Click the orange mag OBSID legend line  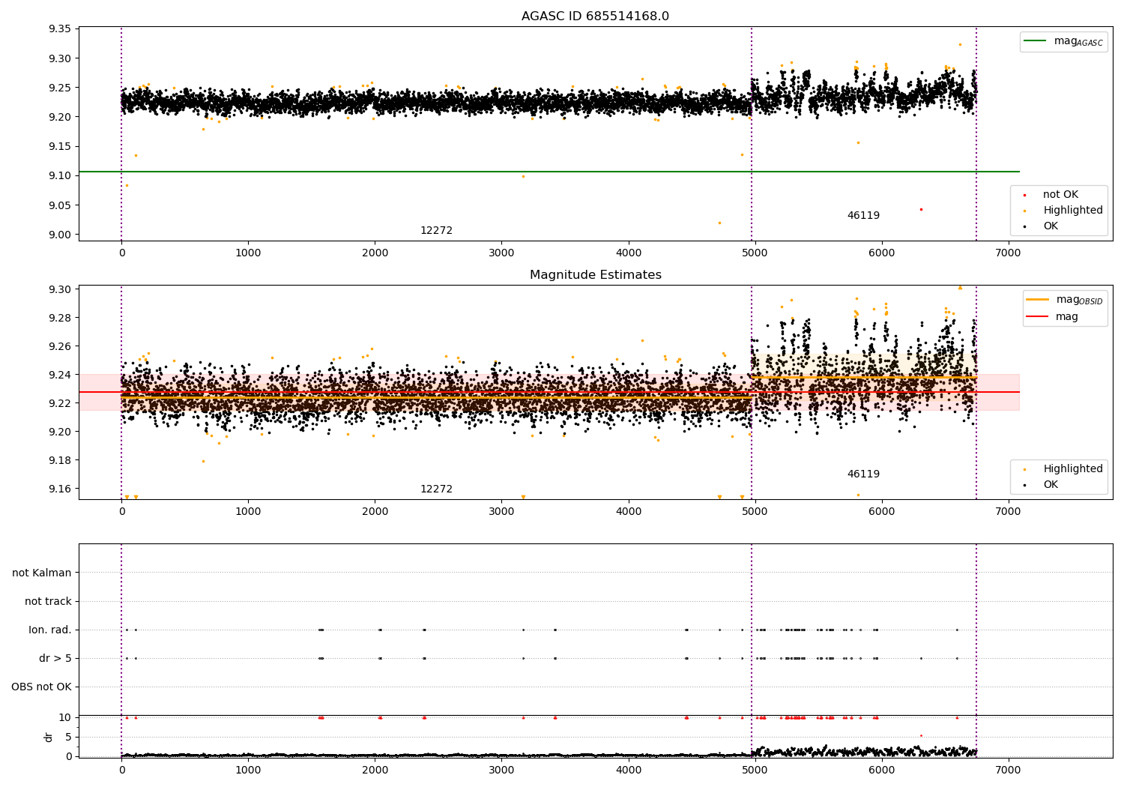tap(1038, 300)
